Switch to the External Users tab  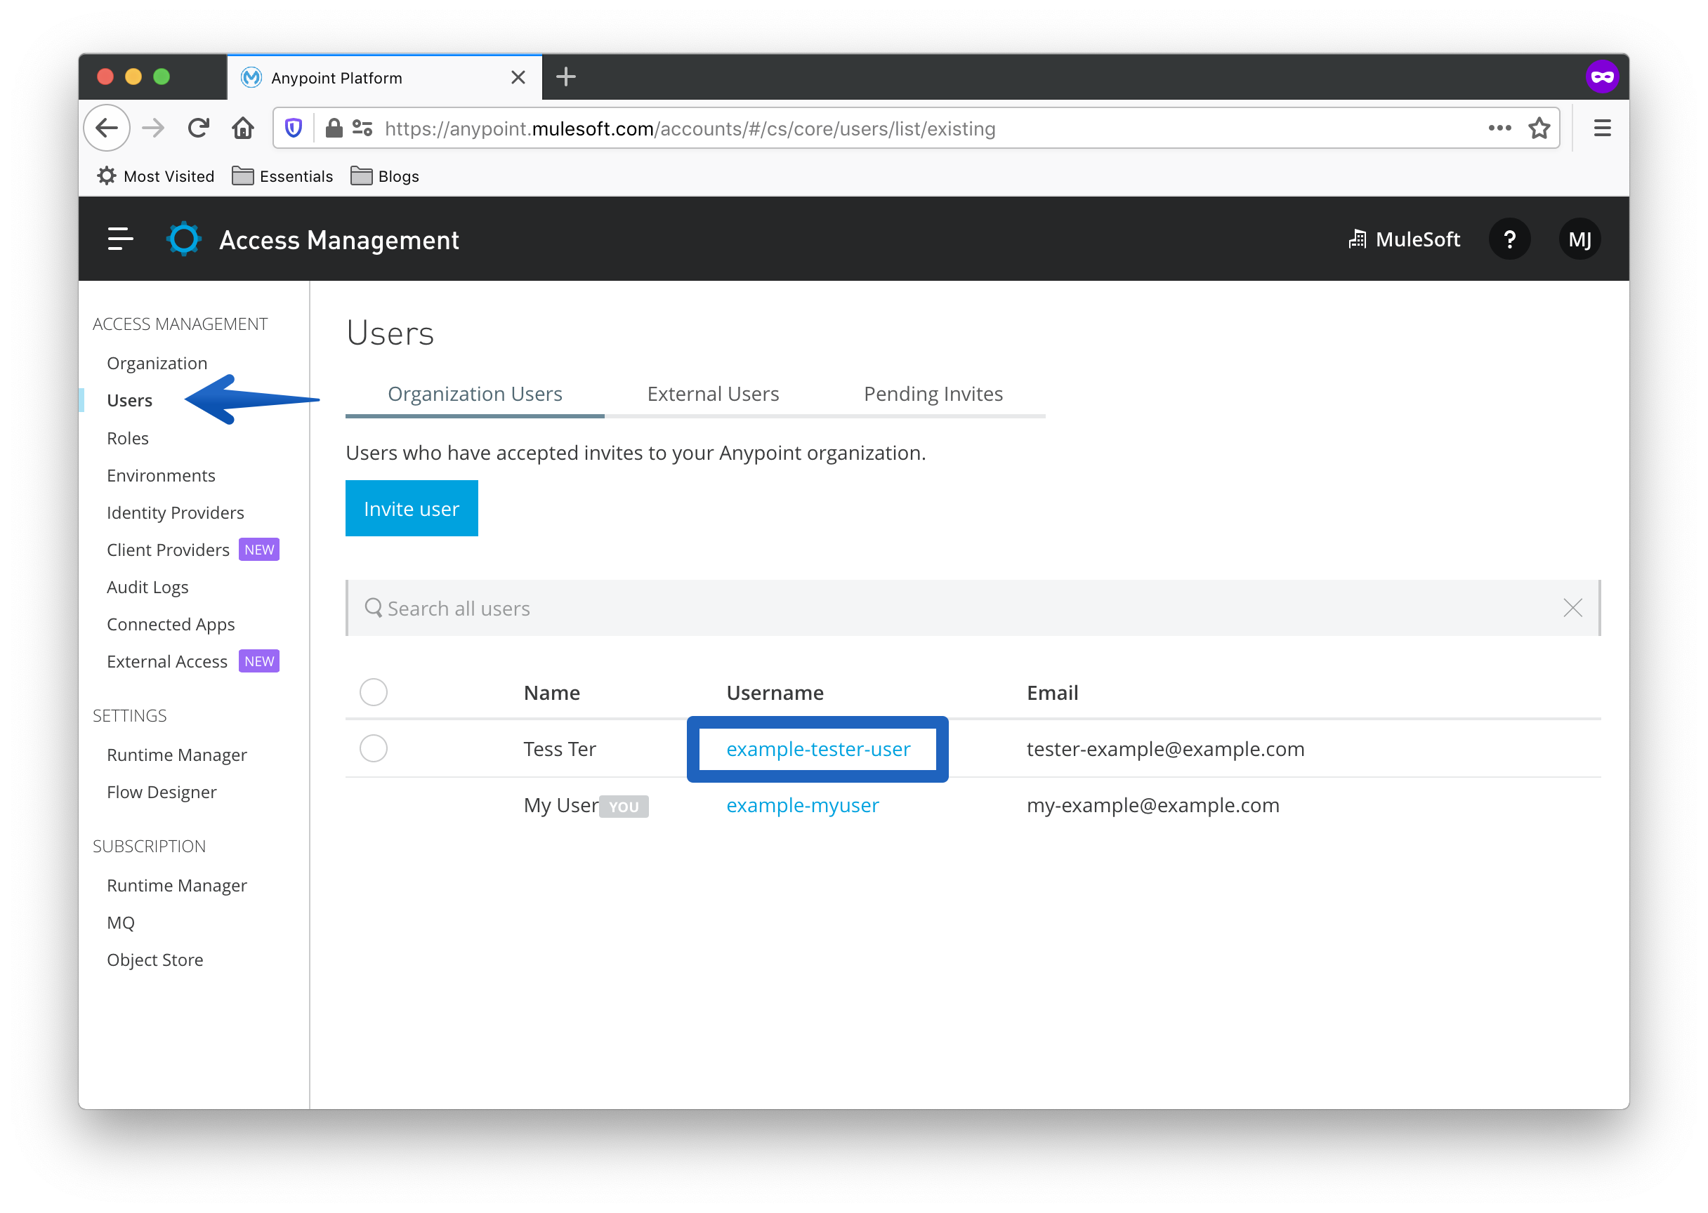pos(713,394)
